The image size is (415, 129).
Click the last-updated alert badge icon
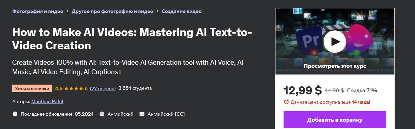(15, 114)
